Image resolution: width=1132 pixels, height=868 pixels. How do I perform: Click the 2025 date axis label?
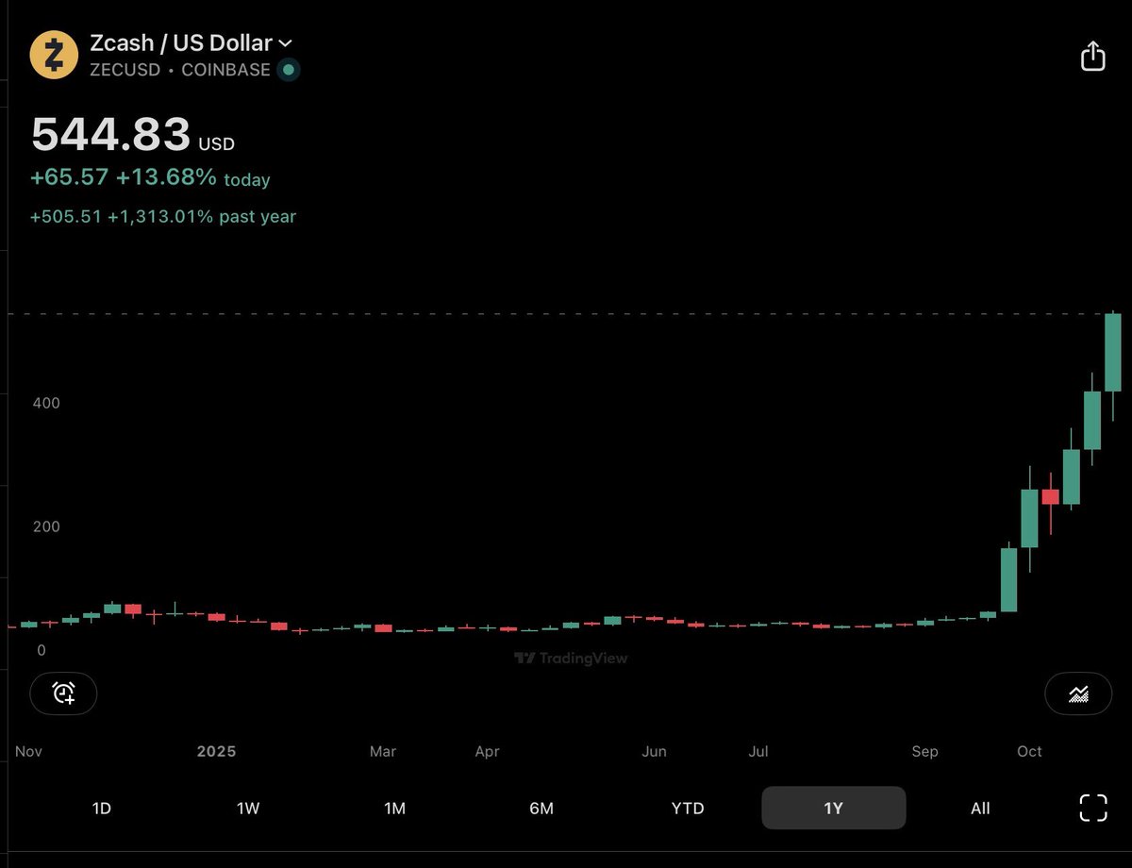click(216, 752)
